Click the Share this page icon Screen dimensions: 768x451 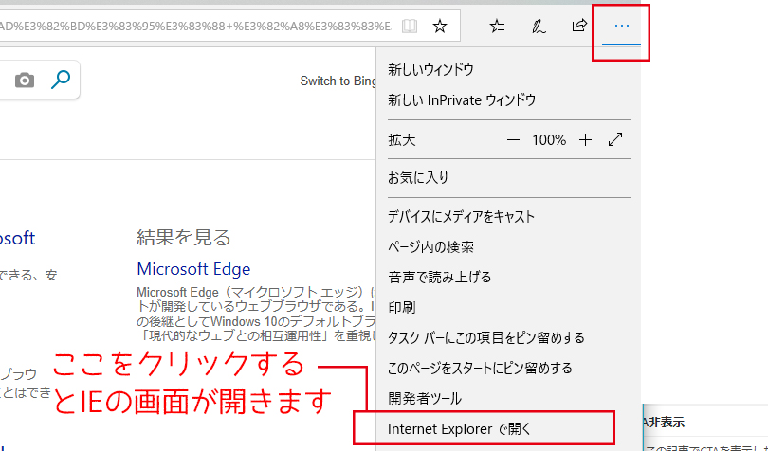[x=579, y=26]
